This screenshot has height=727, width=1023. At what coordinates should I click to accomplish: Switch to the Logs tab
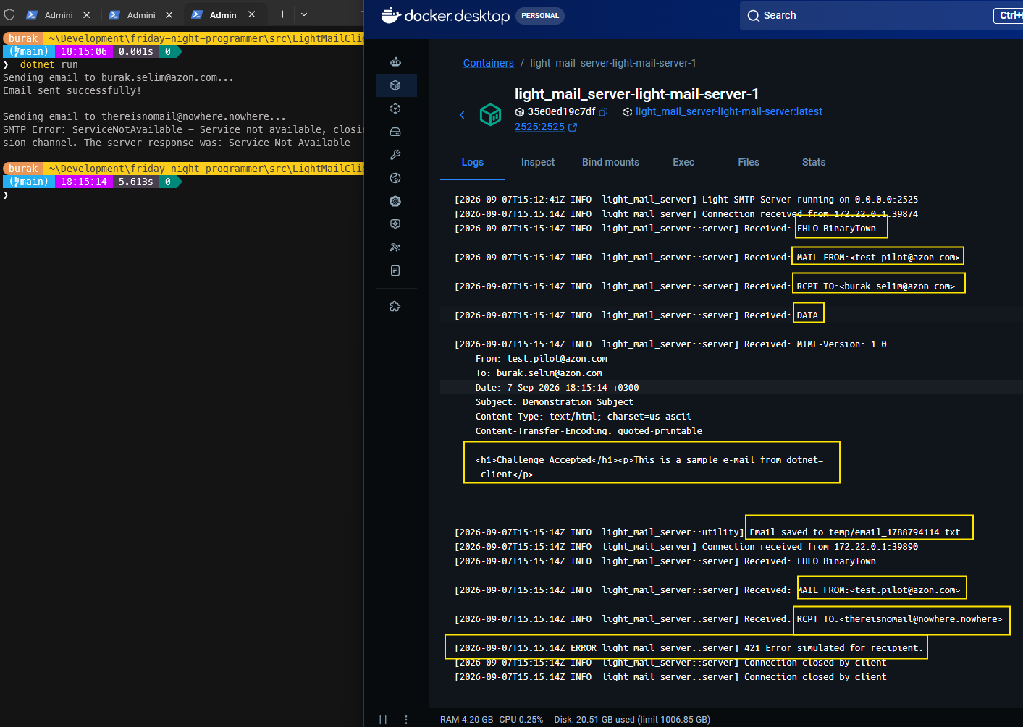[473, 162]
